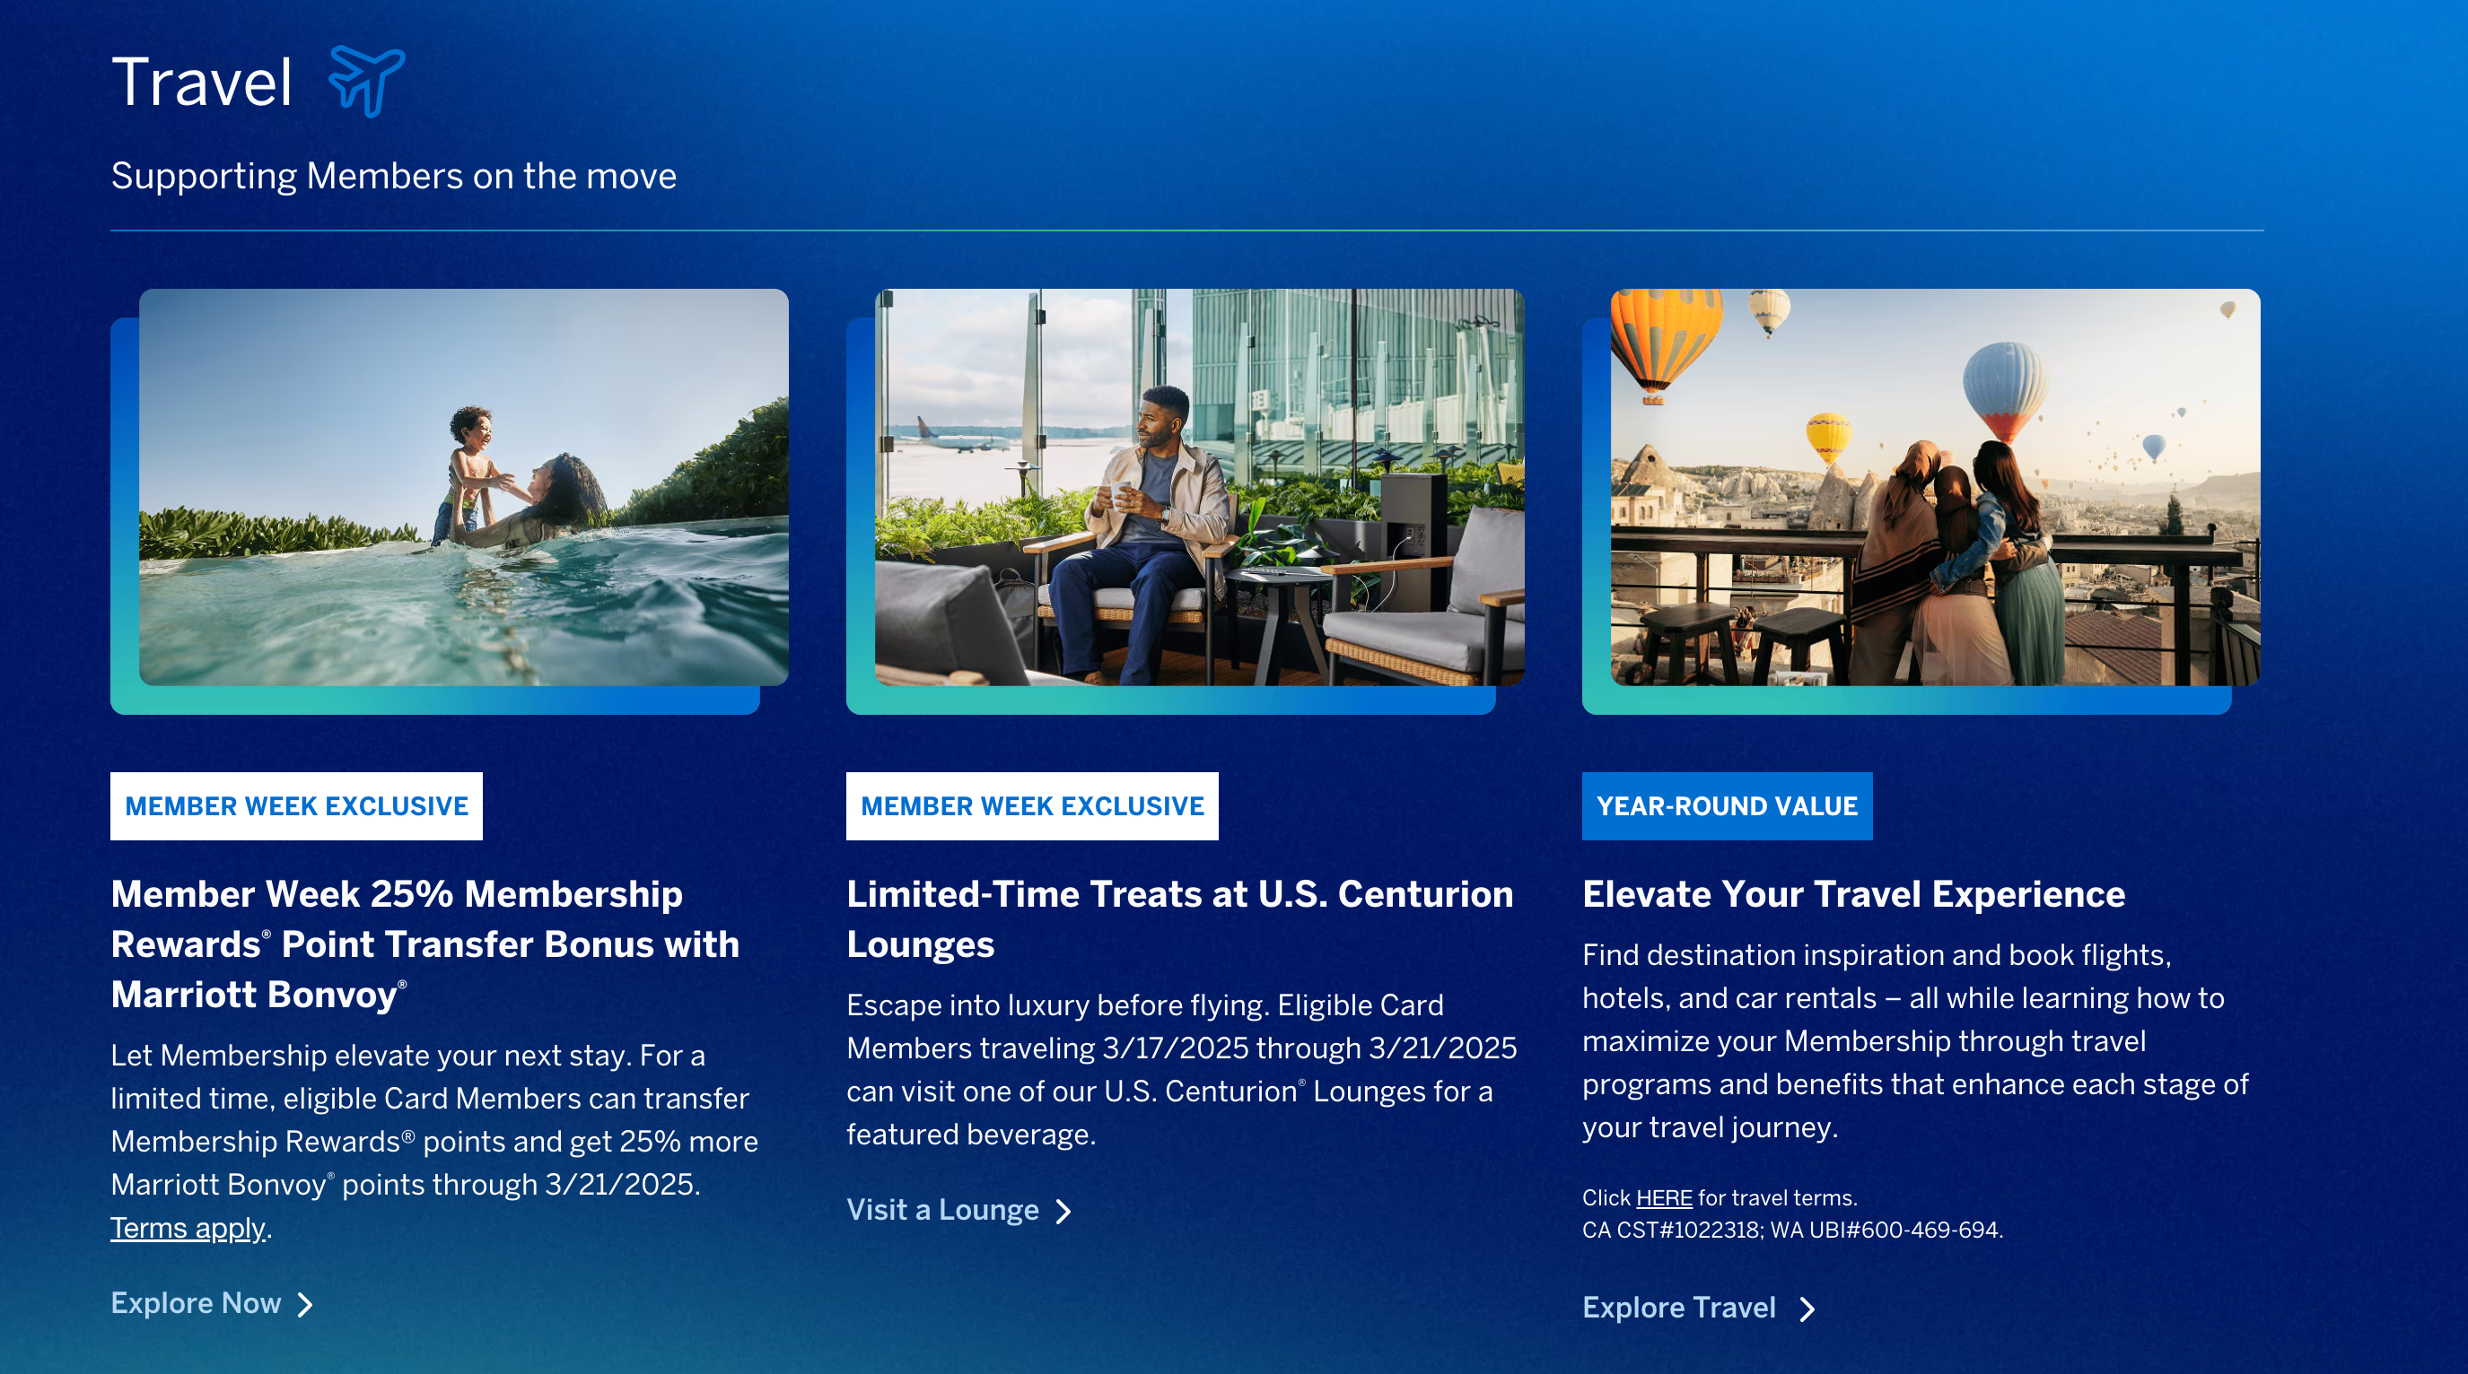This screenshot has height=1374, width=2468.
Task: Click the chevron arrow after Explore Travel
Action: click(1807, 1309)
